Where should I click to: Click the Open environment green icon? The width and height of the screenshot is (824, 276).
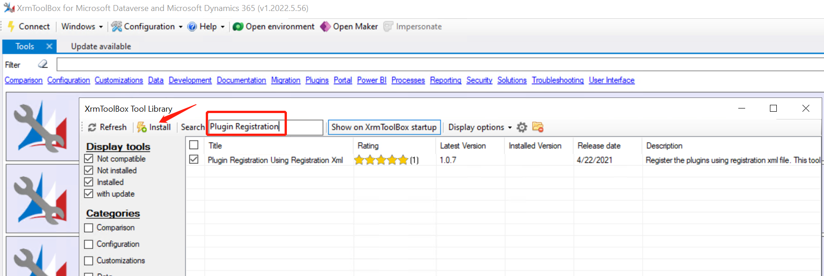pyautogui.click(x=238, y=27)
